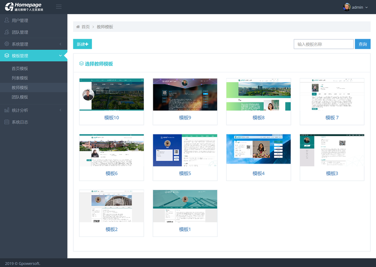Click the 查询 search button
Image resolution: width=376 pixels, height=267 pixels.
(x=362, y=44)
